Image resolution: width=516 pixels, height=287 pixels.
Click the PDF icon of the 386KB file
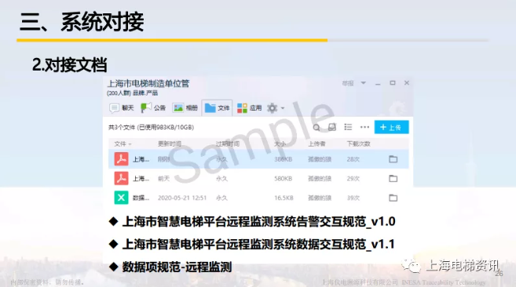121,159
